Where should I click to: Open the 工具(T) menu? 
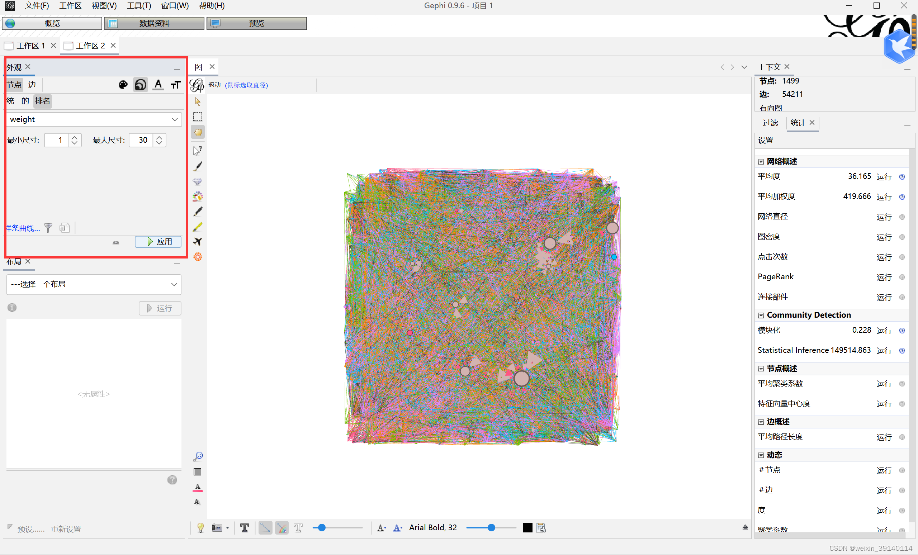pos(138,6)
